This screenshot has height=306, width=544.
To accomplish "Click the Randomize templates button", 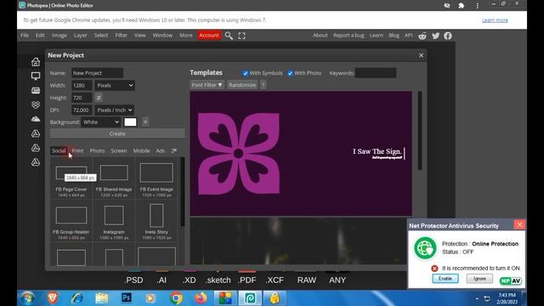I will 242,85.
